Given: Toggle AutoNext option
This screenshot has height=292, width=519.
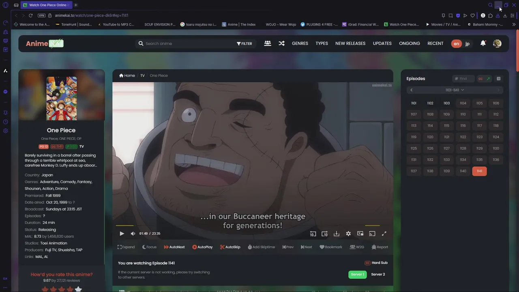Looking at the screenshot, I should pos(174,247).
